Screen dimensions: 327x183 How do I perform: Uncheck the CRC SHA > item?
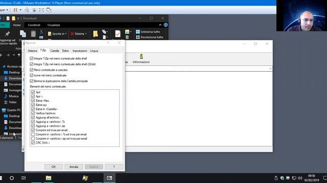[33, 142]
